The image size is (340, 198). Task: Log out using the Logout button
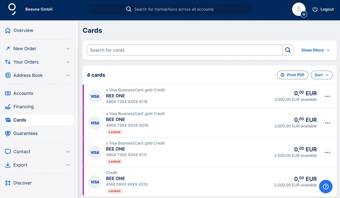[323, 9]
